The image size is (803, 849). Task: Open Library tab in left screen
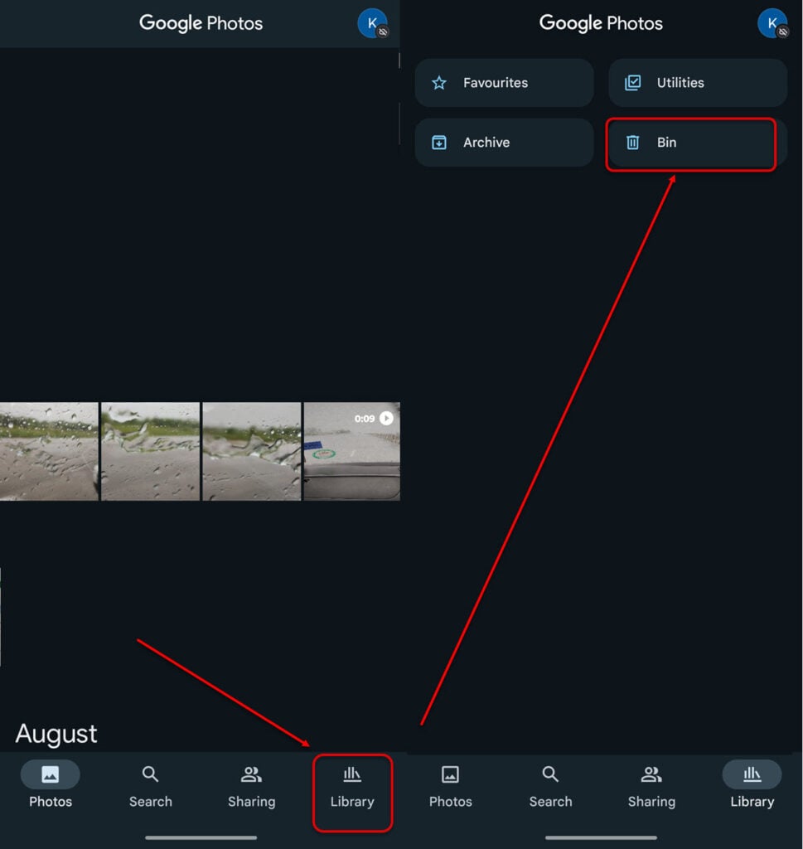(351, 788)
